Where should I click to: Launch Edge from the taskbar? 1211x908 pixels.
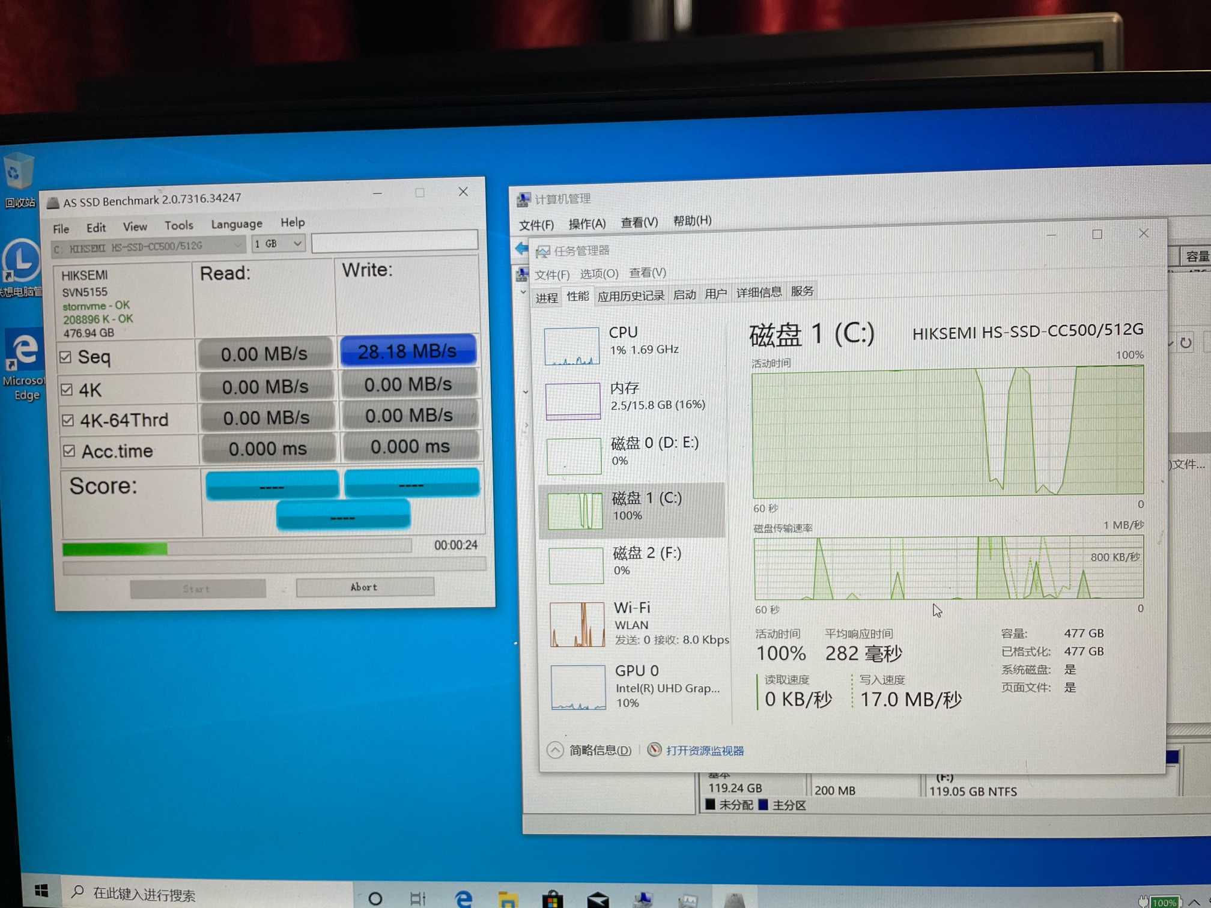pyautogui.click(x=463, y=898)
